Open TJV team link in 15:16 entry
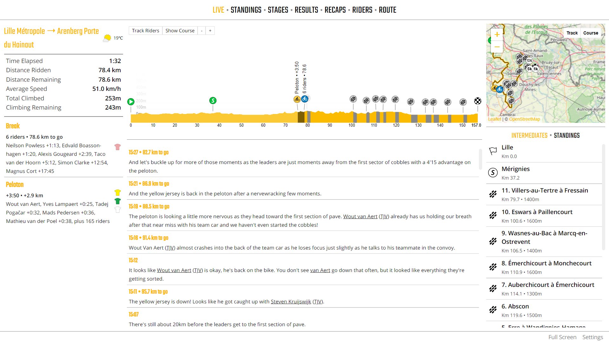The width and height of the screenshot is (609, 342). [x=170, y=248]
